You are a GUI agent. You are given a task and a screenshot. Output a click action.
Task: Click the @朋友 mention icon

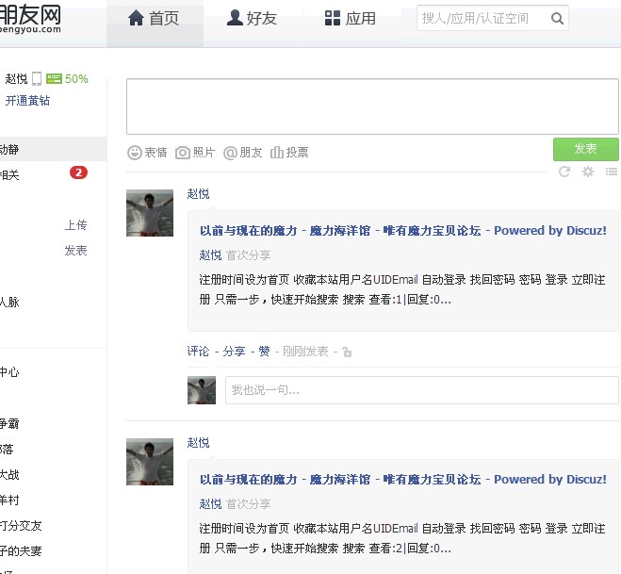click(230, 152)
